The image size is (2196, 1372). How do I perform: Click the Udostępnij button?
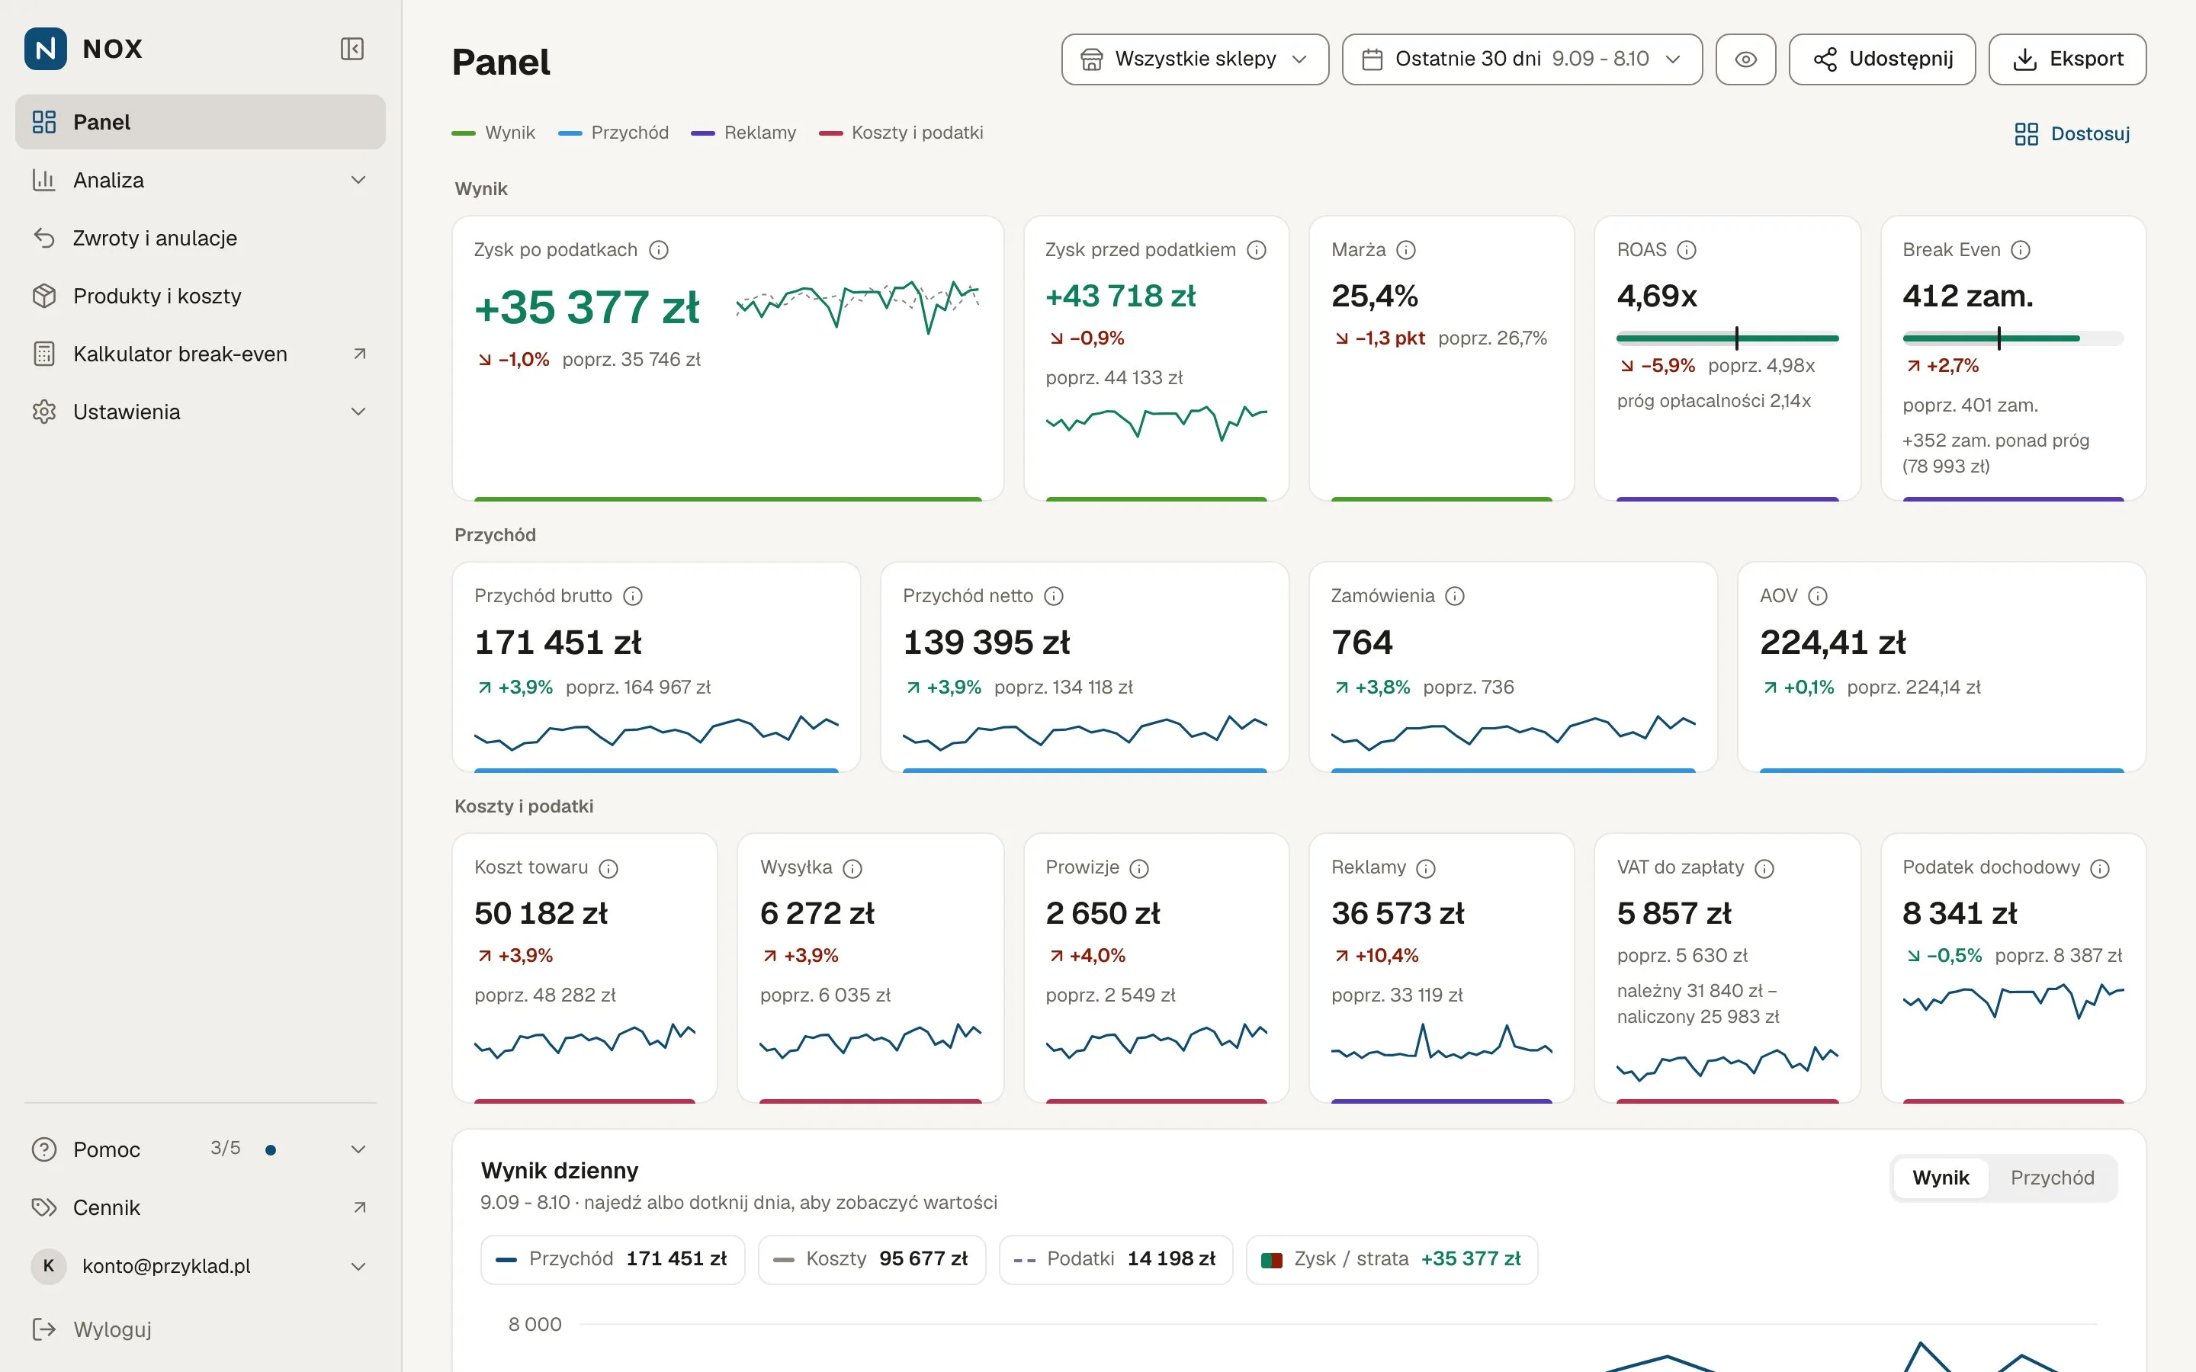pyautogui.click(x=1882, y=60)
